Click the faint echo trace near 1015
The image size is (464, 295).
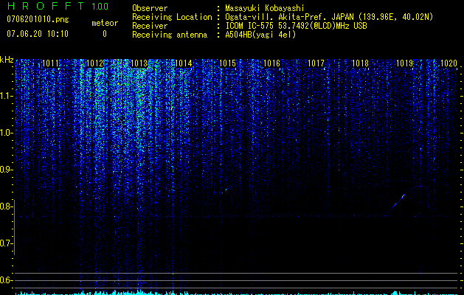pos(225,190)
